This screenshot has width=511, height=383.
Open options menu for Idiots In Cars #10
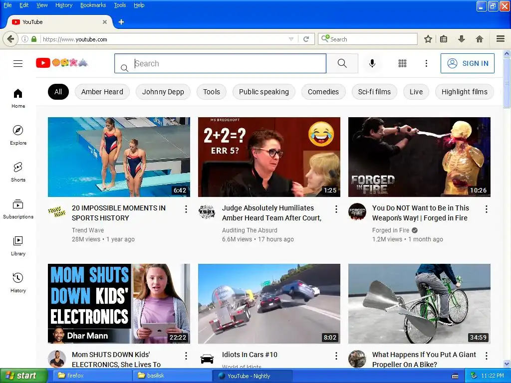pos(336,356)
